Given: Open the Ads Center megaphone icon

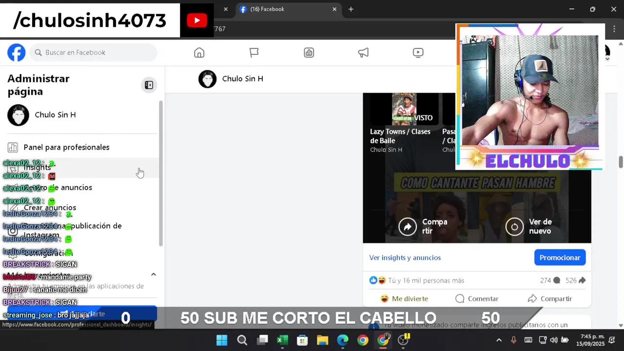Looking at the screenshot, I should coord(363,53).
